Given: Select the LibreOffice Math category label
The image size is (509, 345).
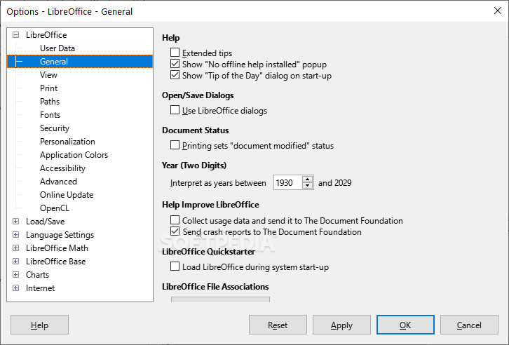Looking at the screenshot, I should (57, 248).
